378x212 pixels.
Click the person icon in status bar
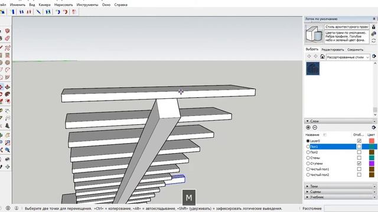click(x=17, y=208)
